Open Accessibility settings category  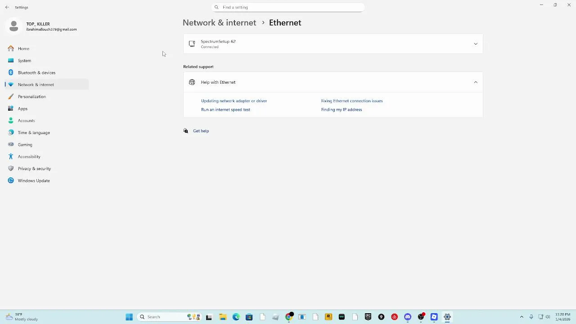pos(47,157)
